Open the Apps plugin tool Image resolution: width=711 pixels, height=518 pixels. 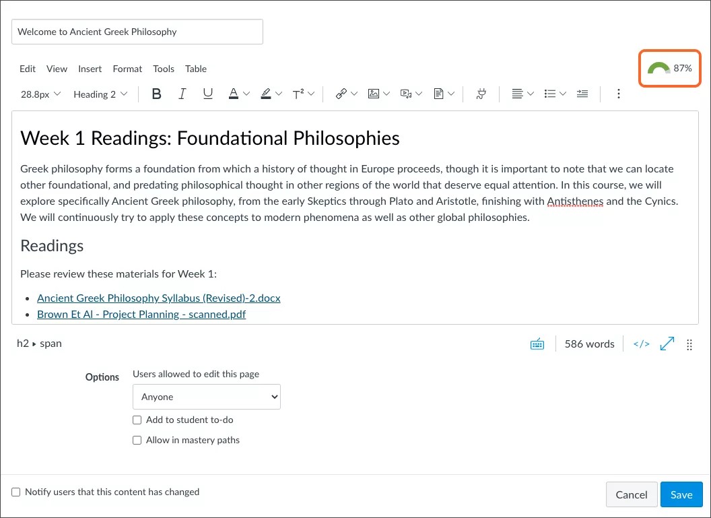pos(481,94)
